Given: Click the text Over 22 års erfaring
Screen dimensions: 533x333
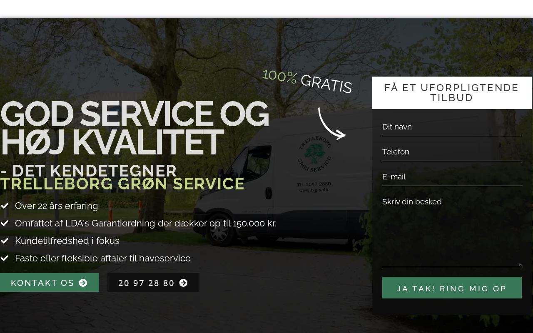Looking at the screenshot, I should 57,206.
